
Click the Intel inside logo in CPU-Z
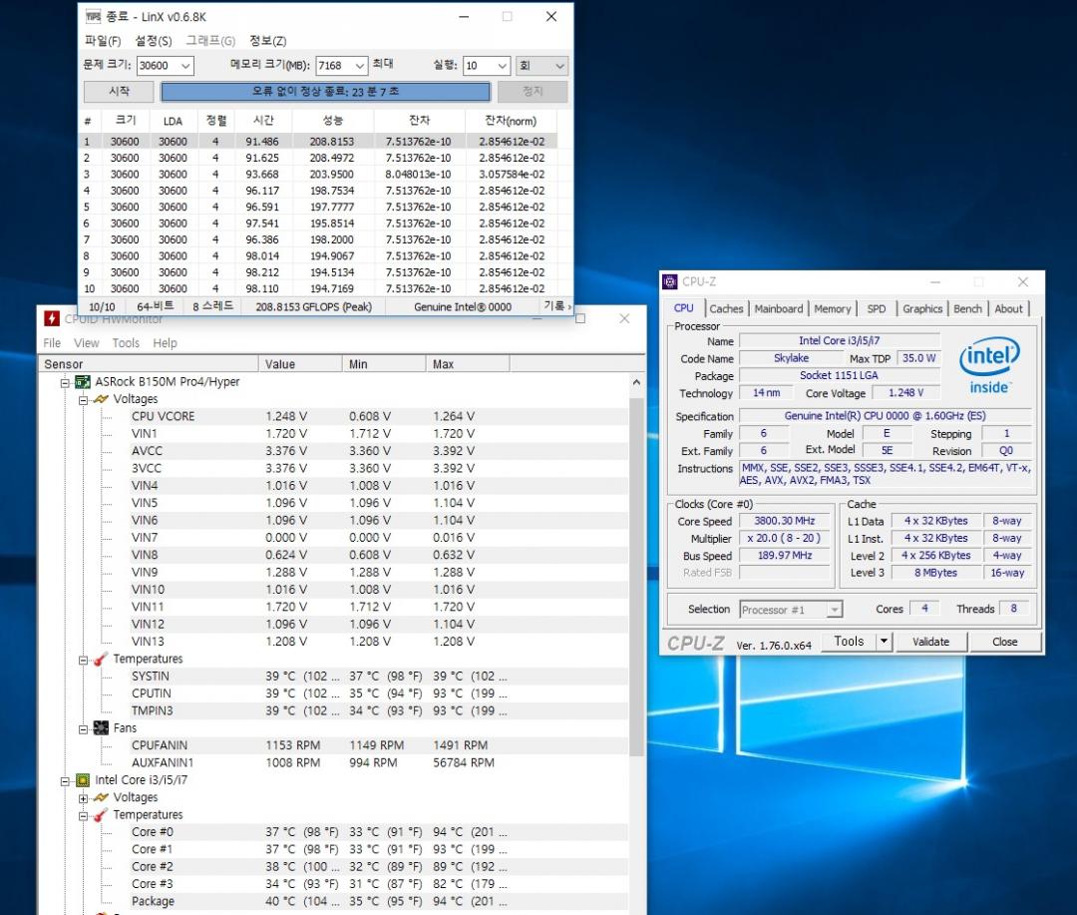(x=988, y=365)
